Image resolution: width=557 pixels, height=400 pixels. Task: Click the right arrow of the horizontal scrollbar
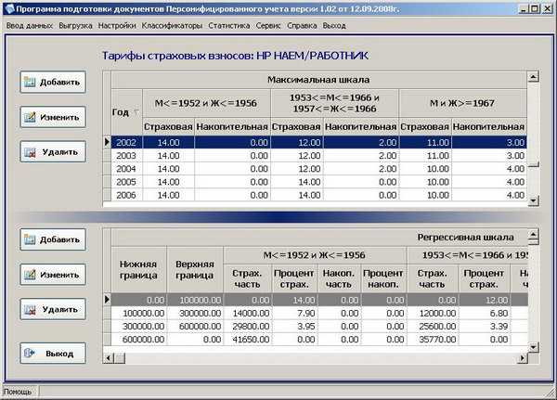(522, 358)
